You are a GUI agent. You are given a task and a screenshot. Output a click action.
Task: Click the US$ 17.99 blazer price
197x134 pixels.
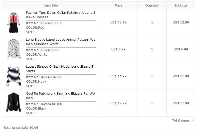pyautogui.click(x=118, y=103)
